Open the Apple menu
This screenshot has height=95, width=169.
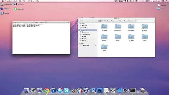point(3,1)
